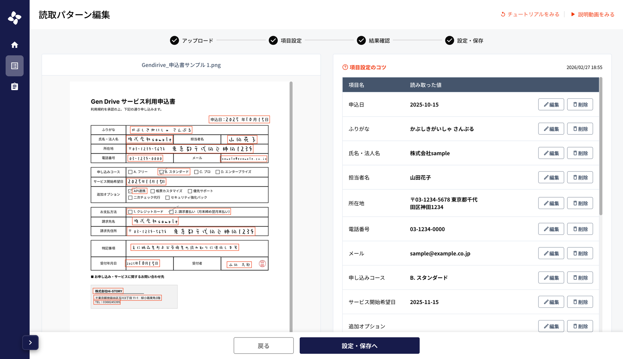Click the 項目設定のコツ help icon
The image size is (623, 359).
coord(345,67)
